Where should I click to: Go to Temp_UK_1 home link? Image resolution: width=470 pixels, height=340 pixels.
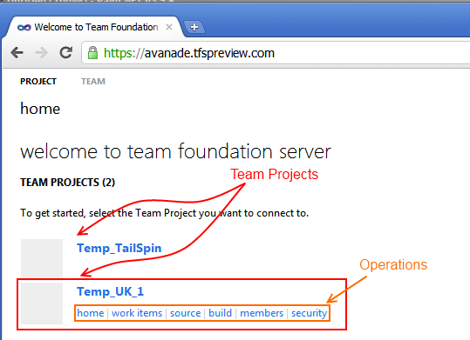[x=90, y=313]
